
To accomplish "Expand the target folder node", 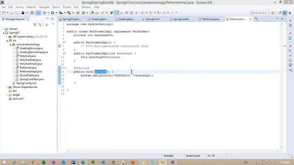I will point(7,95).
